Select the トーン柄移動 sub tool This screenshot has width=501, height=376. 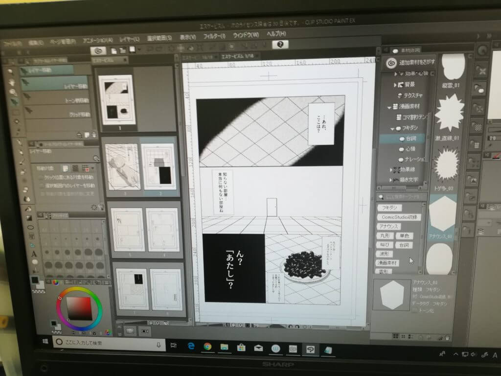[57, 98]
